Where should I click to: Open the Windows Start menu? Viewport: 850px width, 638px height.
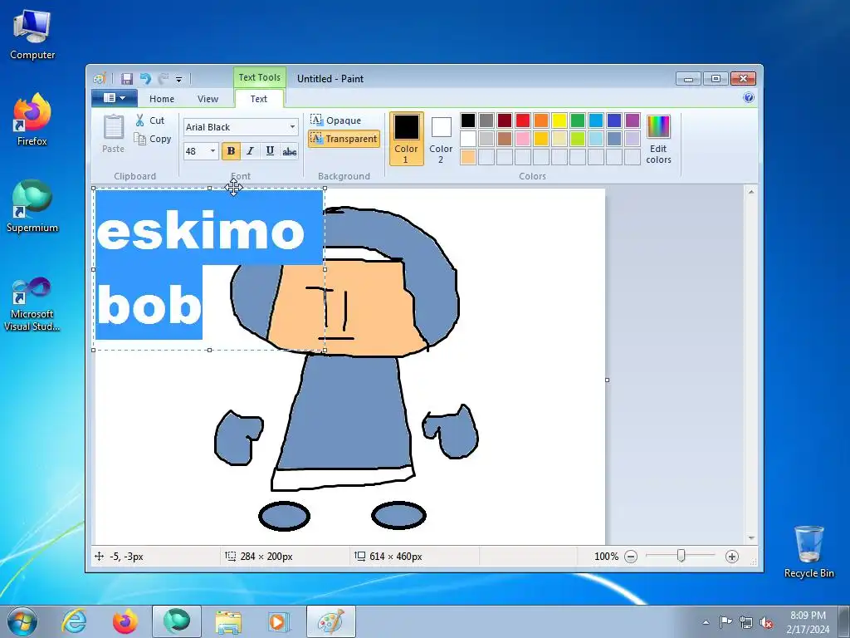pos(22,621)
